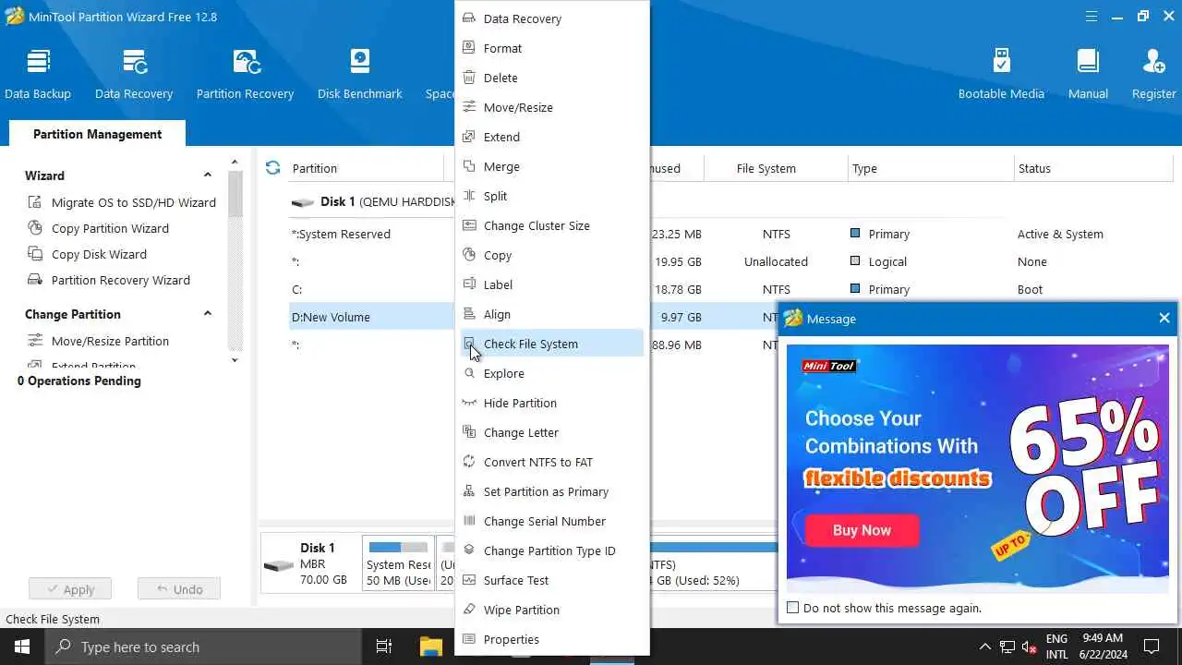
Task: Open Data Recovery toolbar icon
Action: (x=134, y=62)
